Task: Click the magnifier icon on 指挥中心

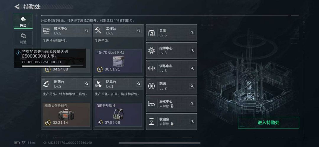Action: (x=192, y=50)
